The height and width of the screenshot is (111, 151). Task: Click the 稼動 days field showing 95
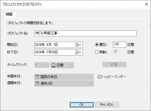pyautogui.click(x=119, y=52)
